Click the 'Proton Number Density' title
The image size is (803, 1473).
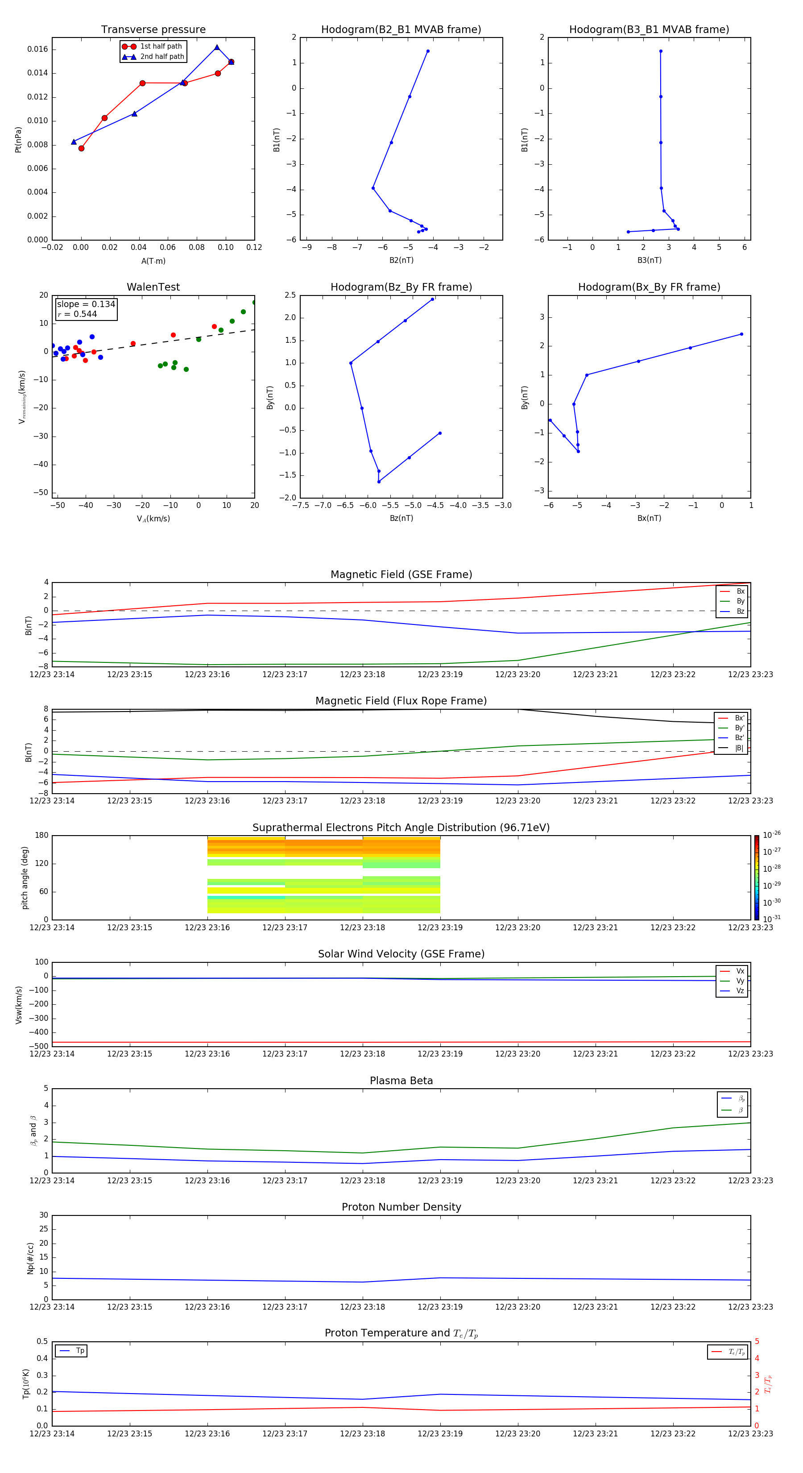[401, 1207]
